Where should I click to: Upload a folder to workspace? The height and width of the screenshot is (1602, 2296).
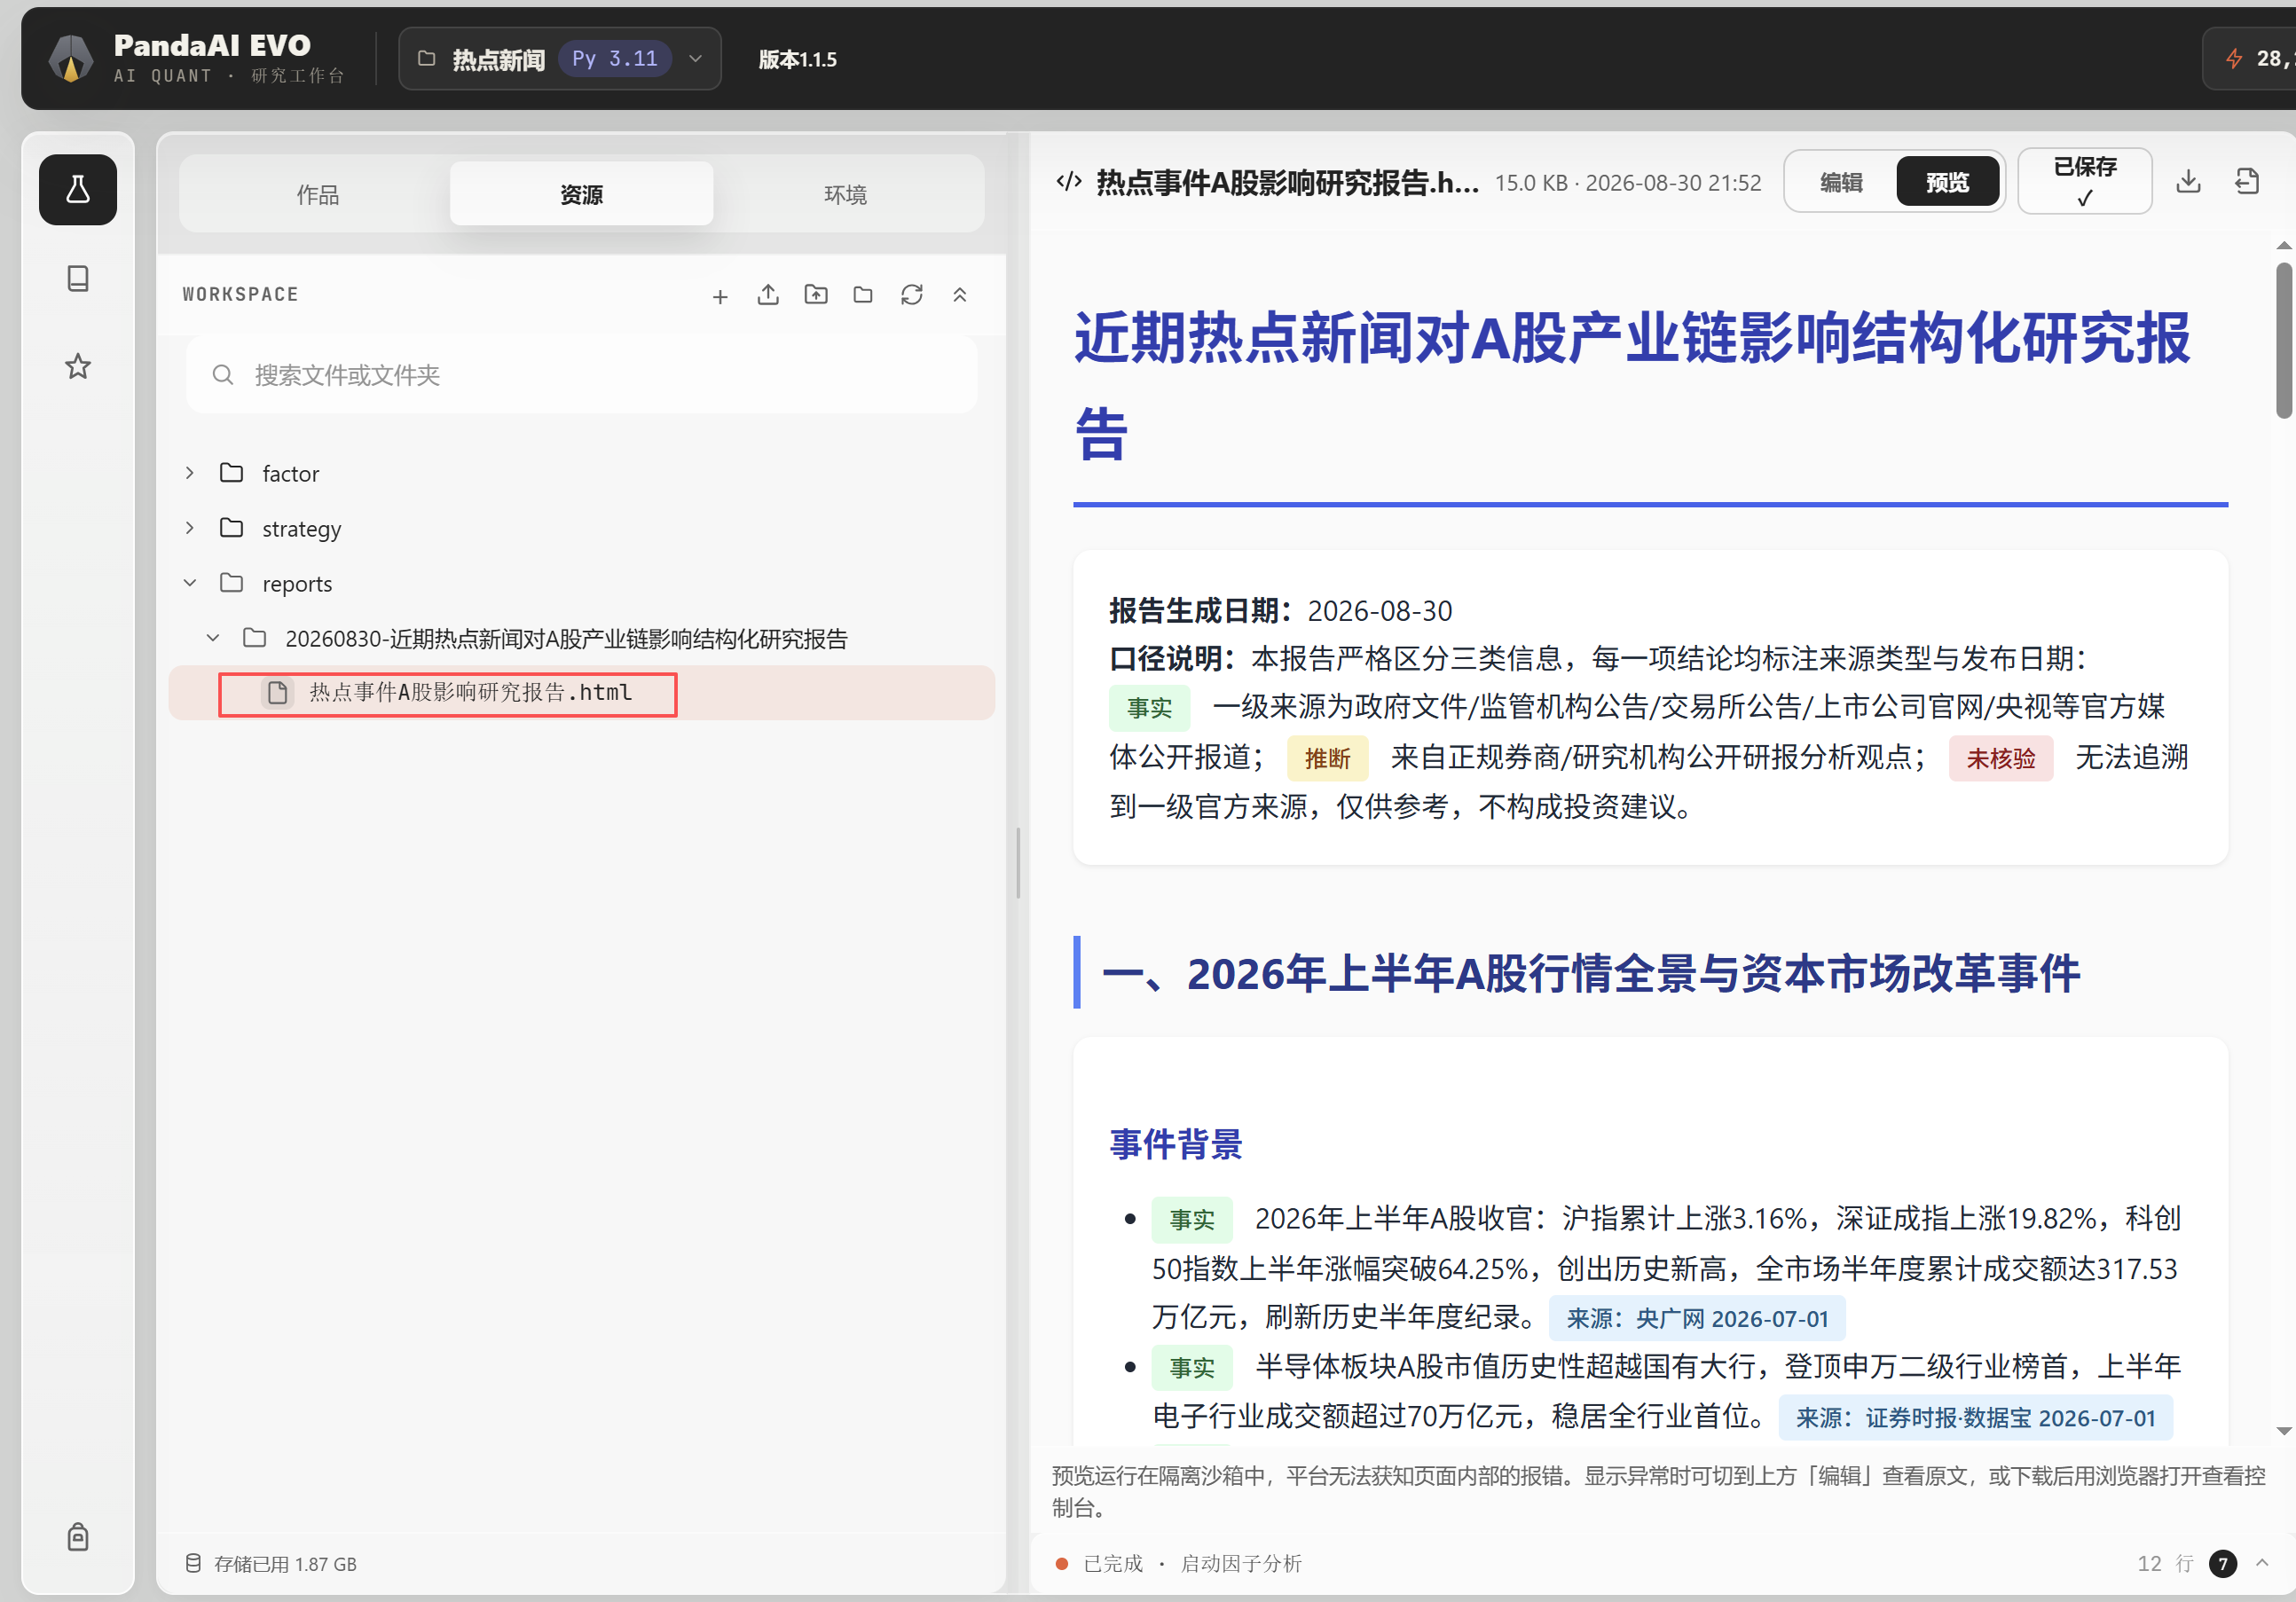(816, 295)
